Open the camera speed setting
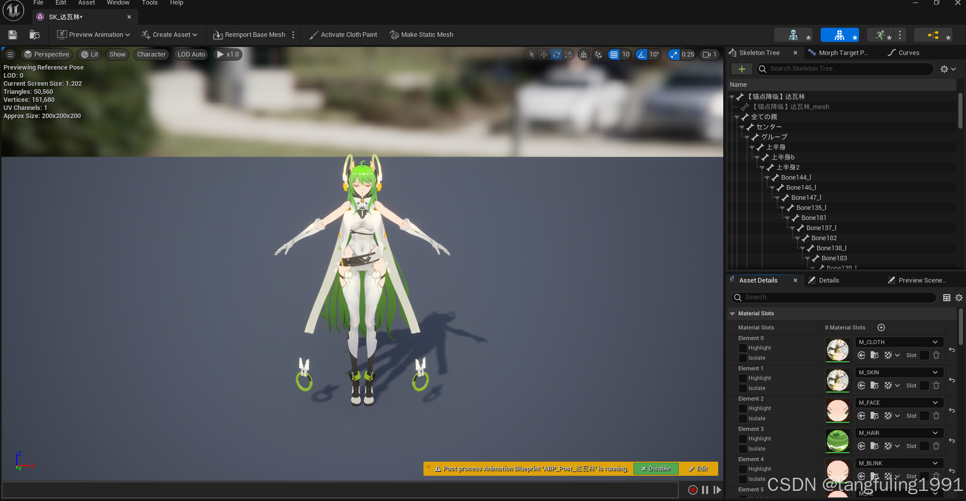This screenshot has height=501, width=966. pos(710,54)
